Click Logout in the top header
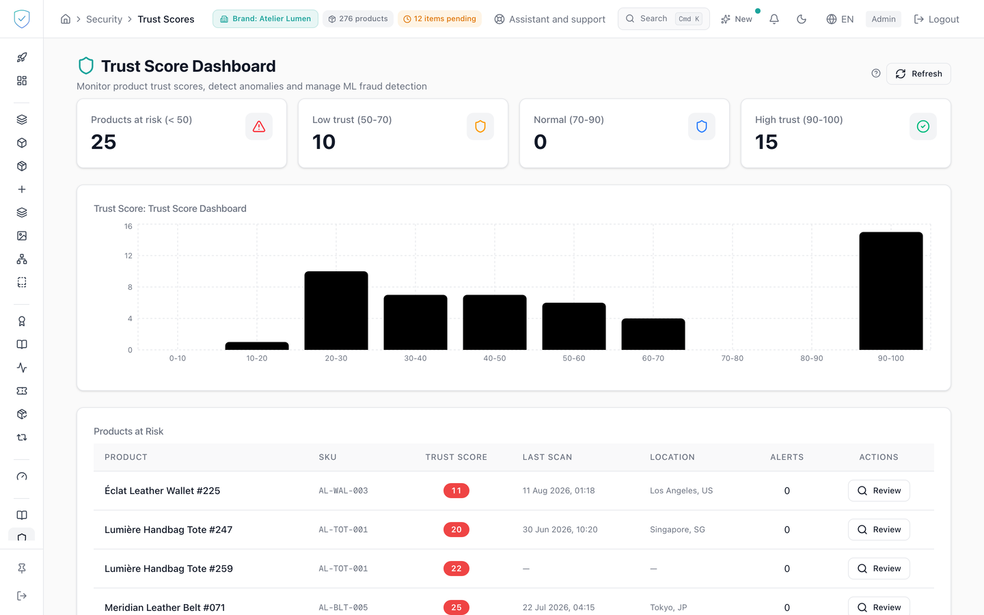Image resolution: width=984 pixels, height=615 pixels. (x=936, y=19)
